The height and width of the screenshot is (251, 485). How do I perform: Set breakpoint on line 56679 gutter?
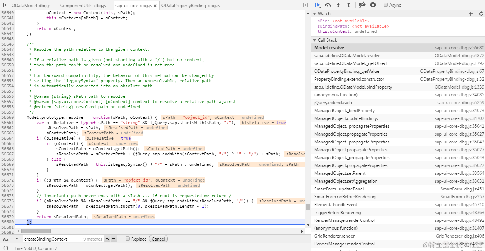[7, 217]
